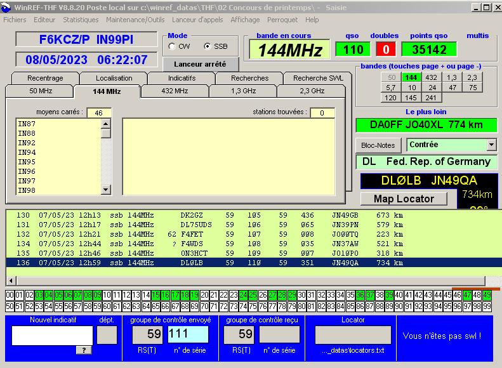Click the sent RS(T) field showing 59
The image size is (502, 368).
(148, 334)
